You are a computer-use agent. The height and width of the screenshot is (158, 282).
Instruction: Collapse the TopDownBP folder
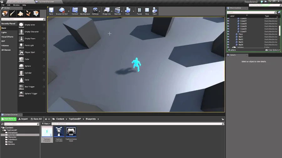point(3,130)
